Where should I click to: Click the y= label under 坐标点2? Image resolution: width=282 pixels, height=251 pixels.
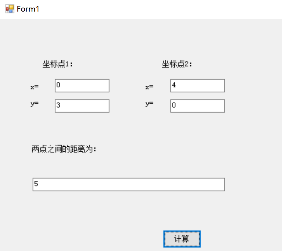coord(149,104)
